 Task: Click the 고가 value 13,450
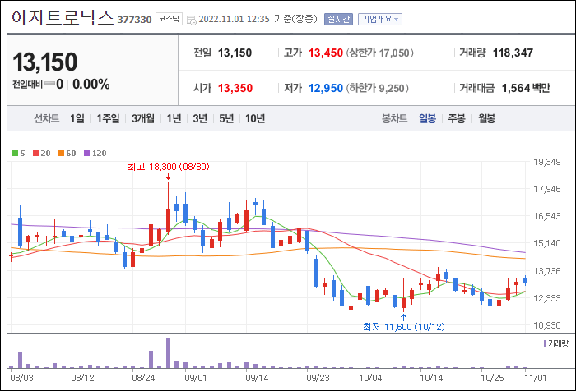[326, 53]
